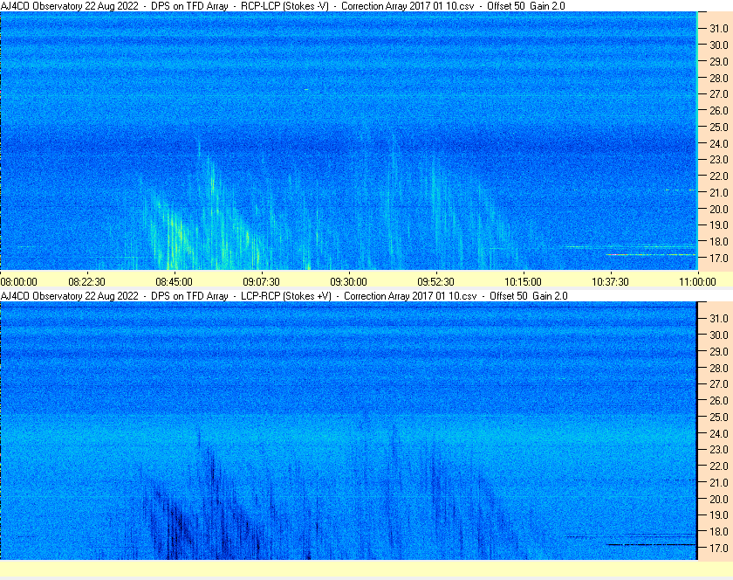The image size is (733, 580).
Task: Click the 30.0 frequency label on upper chart
Action: coord(719,45)
